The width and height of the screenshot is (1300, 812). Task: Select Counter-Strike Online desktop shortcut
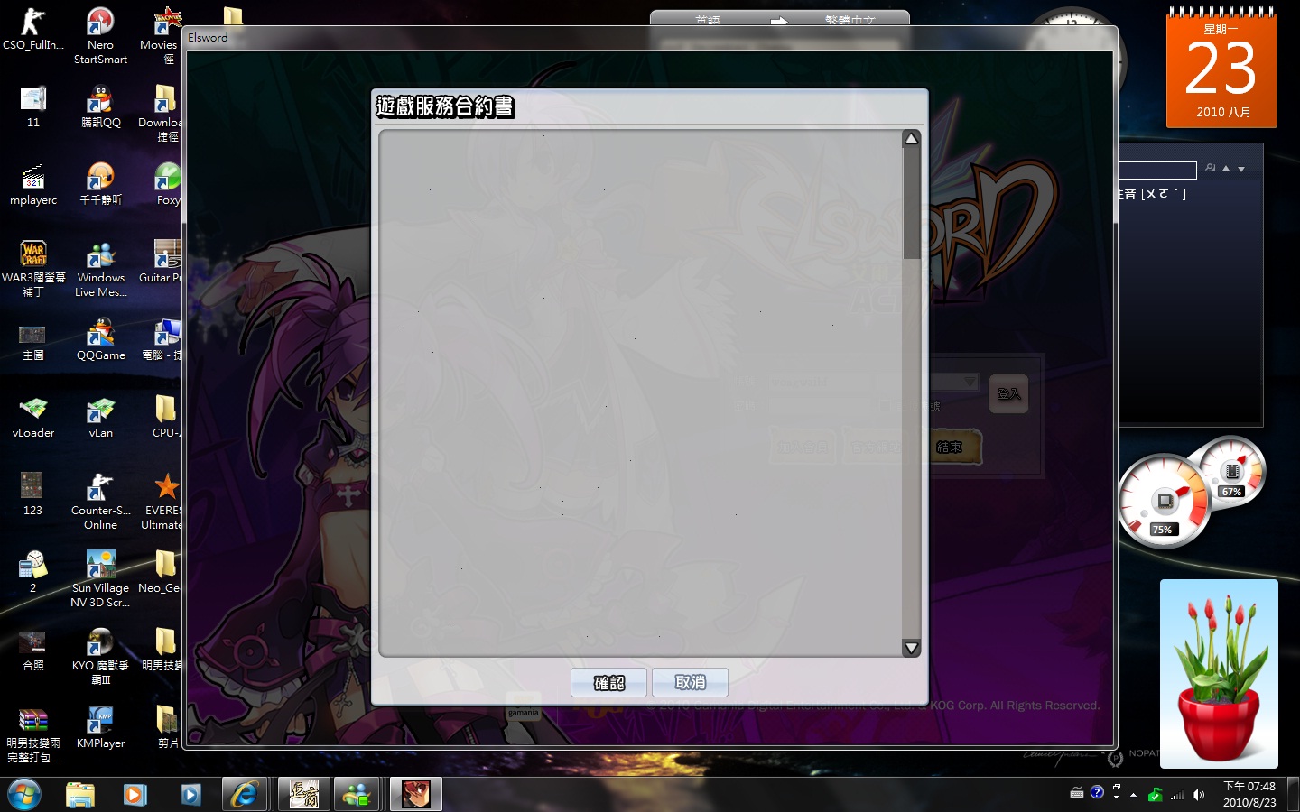click(x=100, y=502)
